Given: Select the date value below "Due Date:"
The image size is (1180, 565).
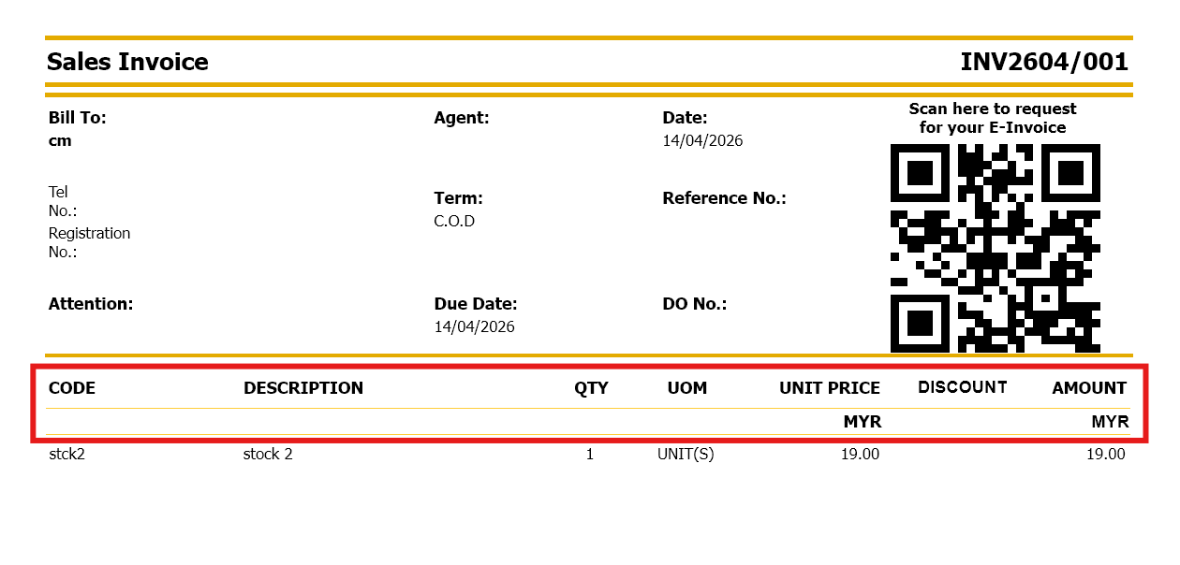Looking at the screenshot, I should [x=474, y=327].
